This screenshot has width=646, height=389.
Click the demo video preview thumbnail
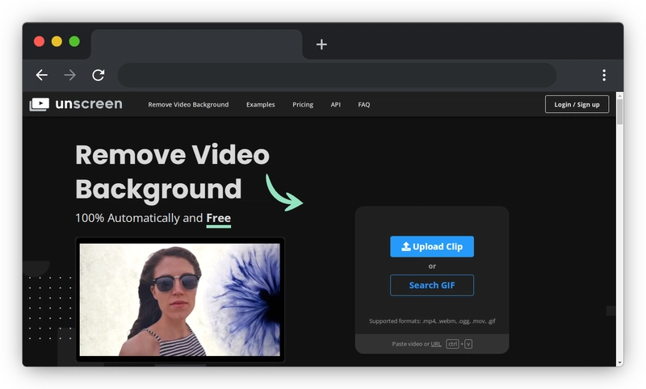click(179, 299)
